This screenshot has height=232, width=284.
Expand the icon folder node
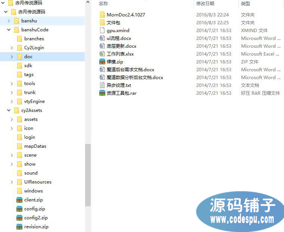(x=12, y=128)
